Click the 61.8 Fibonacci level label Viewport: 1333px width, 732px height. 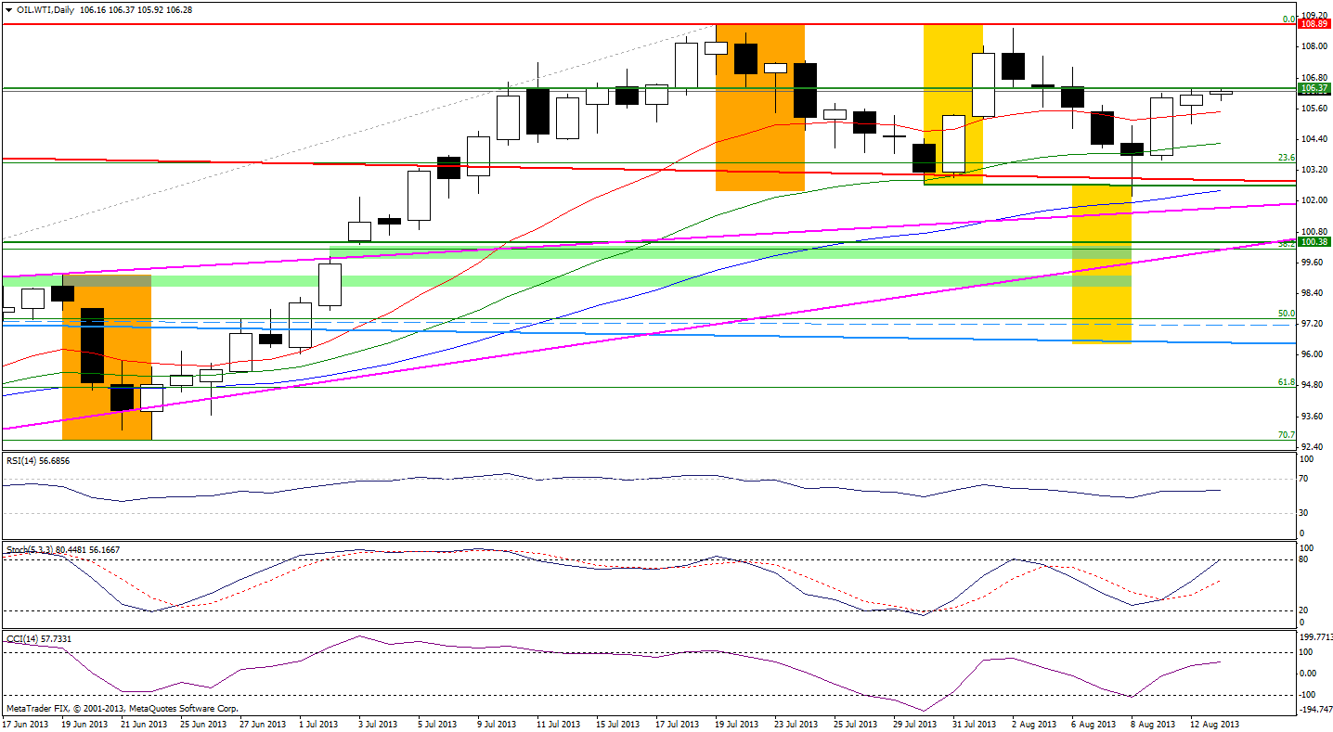(x=1287, y=382)
